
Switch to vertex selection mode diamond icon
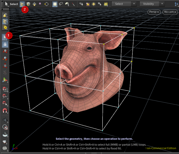click(x=34, y=4)
